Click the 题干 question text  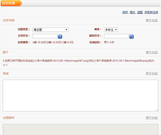click(x=78, y=63)
